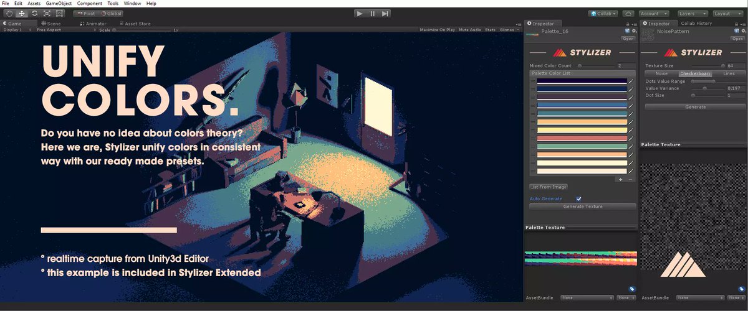The height and width of the screenshot is (311, 748).
Task: Click the lock icon on the left Inspector
Action: (626, 24)
